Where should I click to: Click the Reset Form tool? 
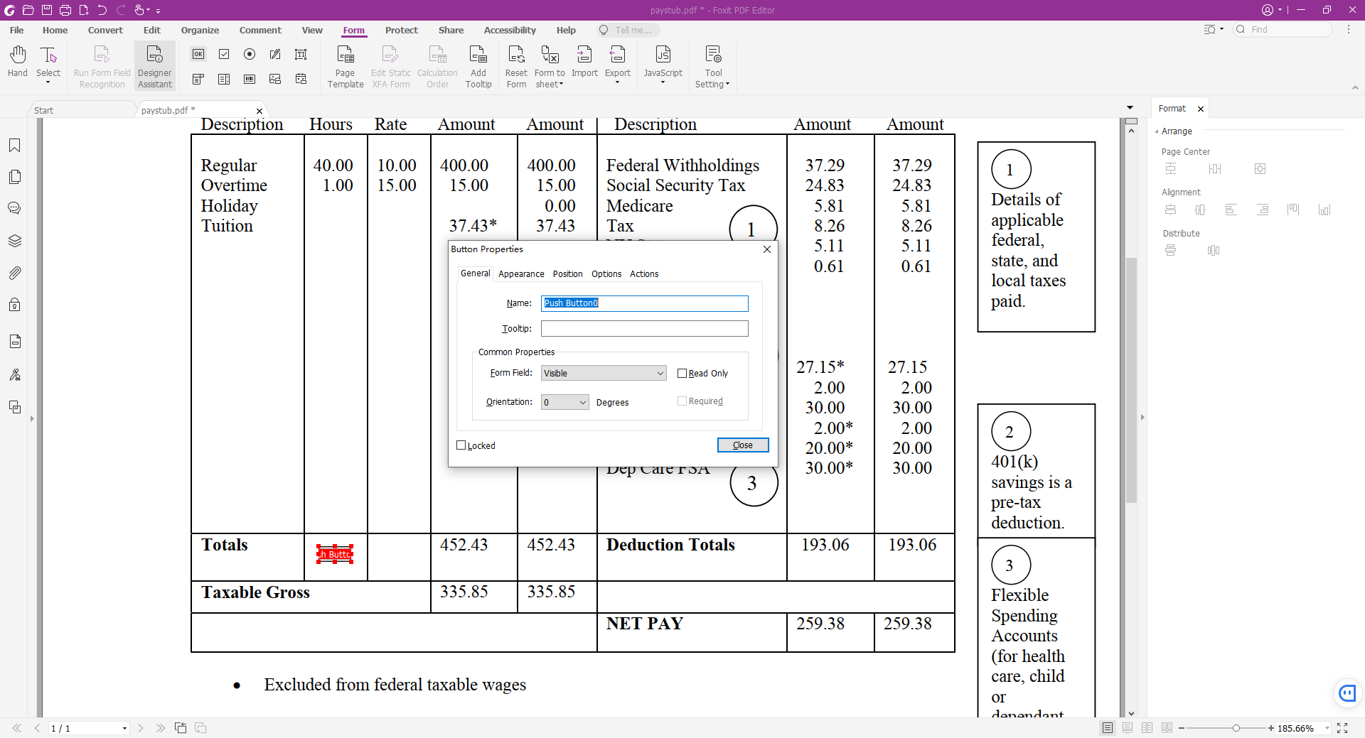click(516, 66)
